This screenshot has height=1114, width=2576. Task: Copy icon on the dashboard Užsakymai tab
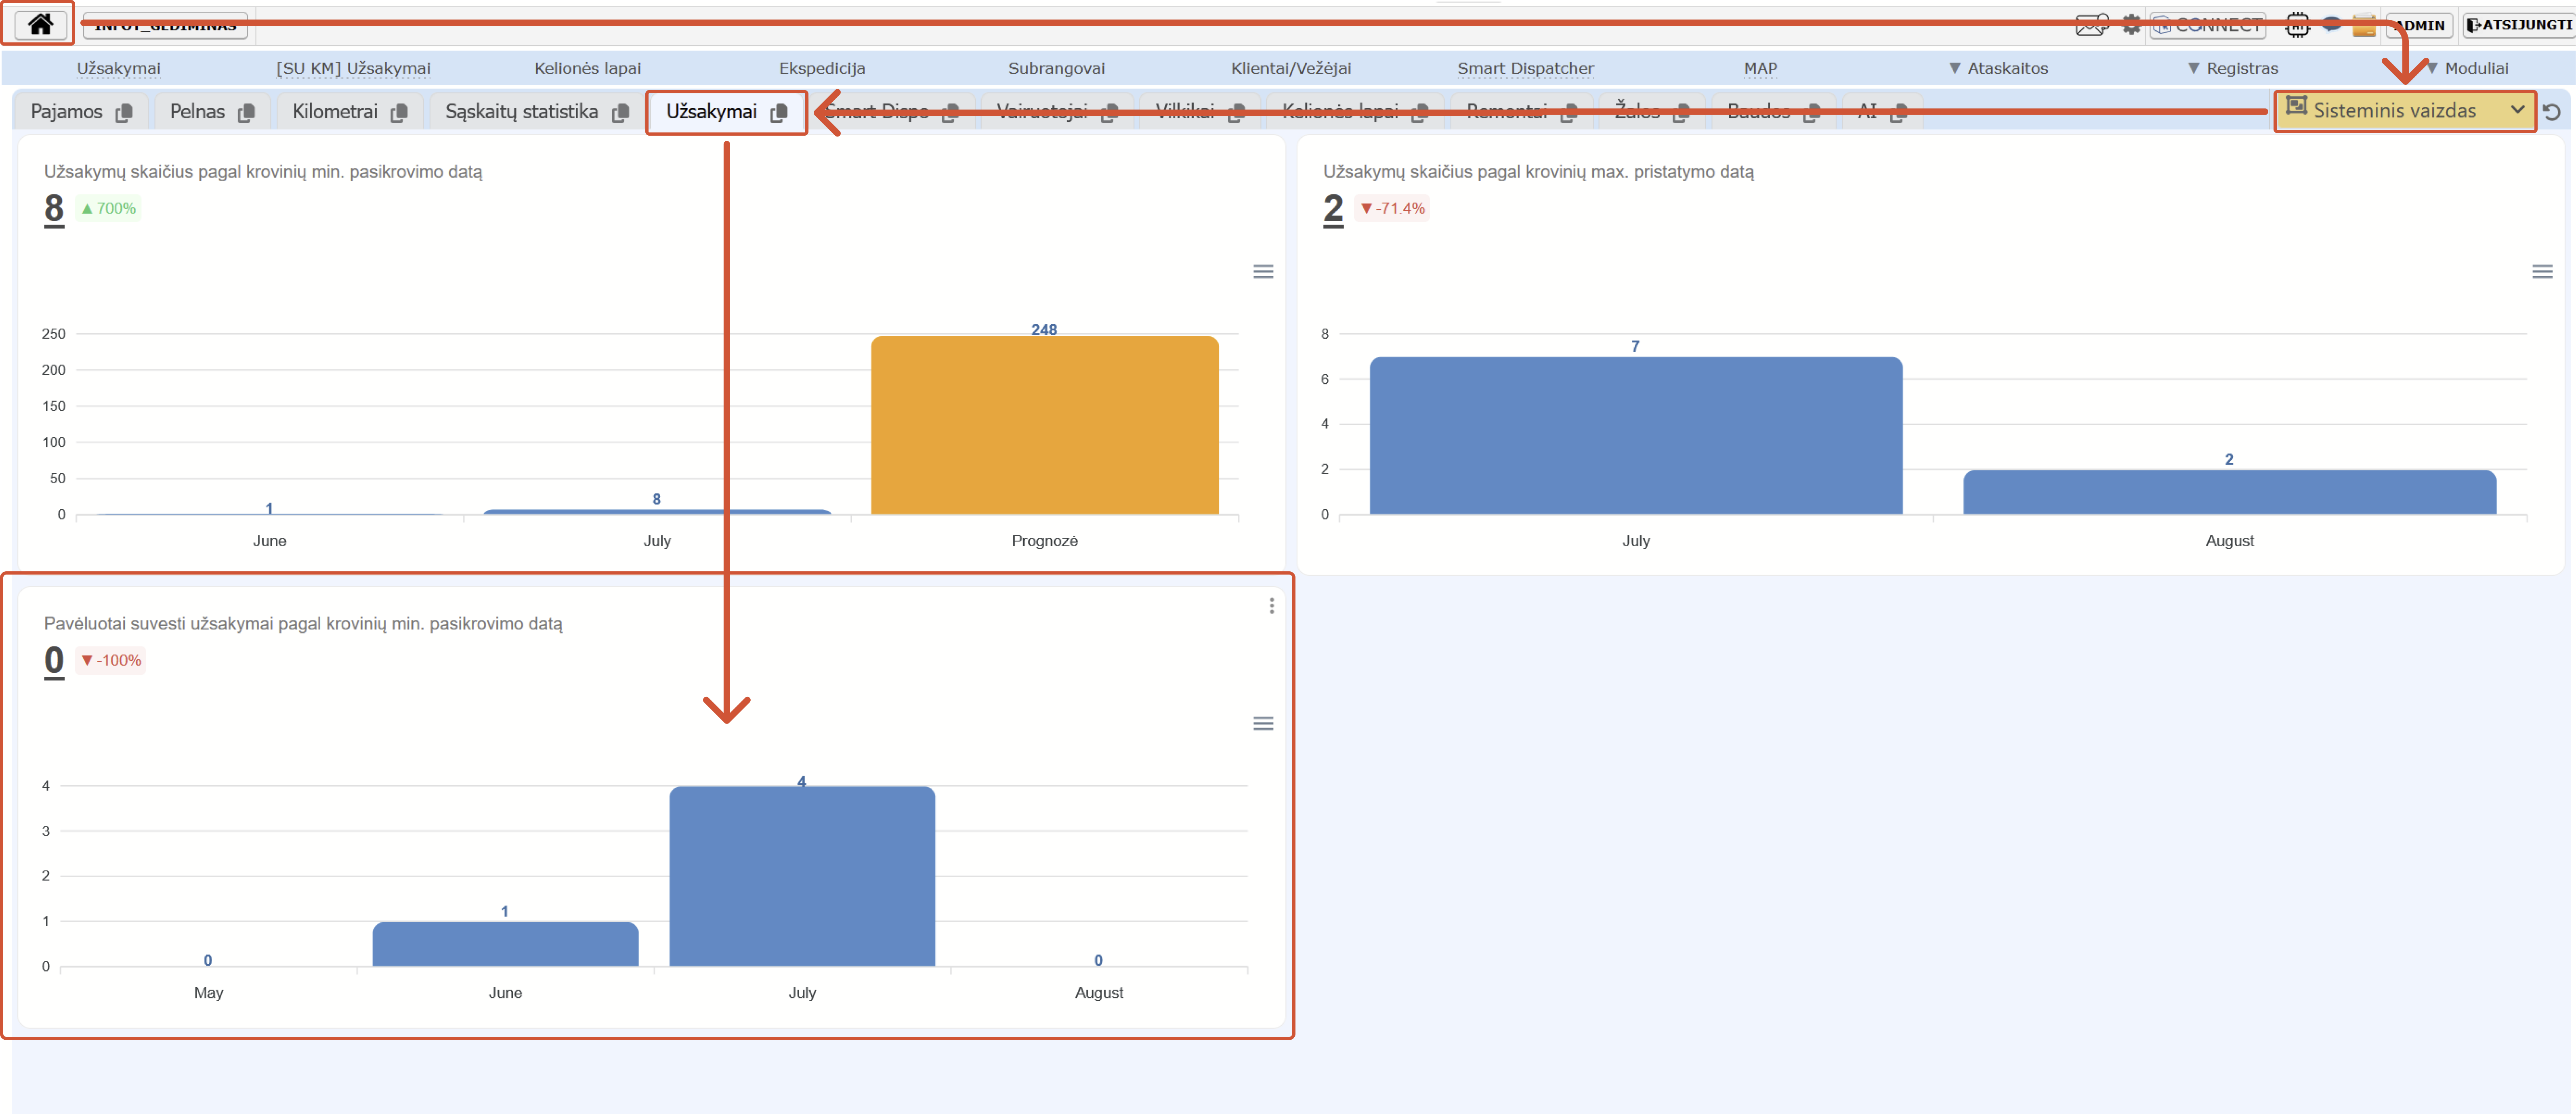(779, 113)
